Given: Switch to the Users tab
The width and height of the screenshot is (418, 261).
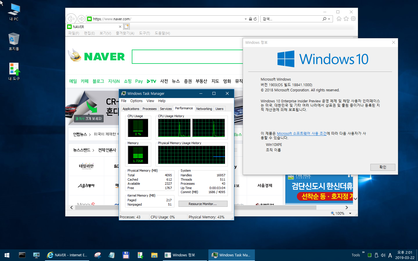Looking at the screenshot, I should [219, 109].
